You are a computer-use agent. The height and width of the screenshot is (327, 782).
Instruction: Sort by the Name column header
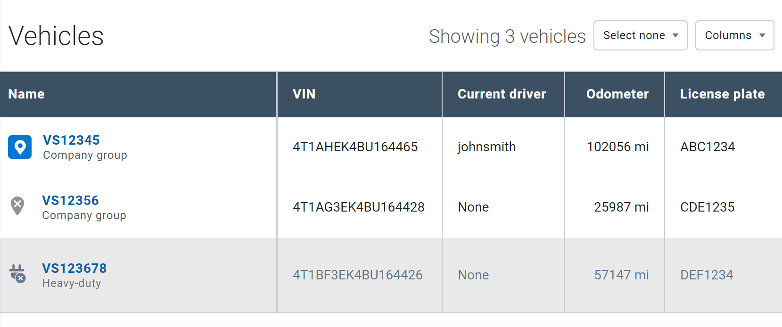click(x=26, y=94)
